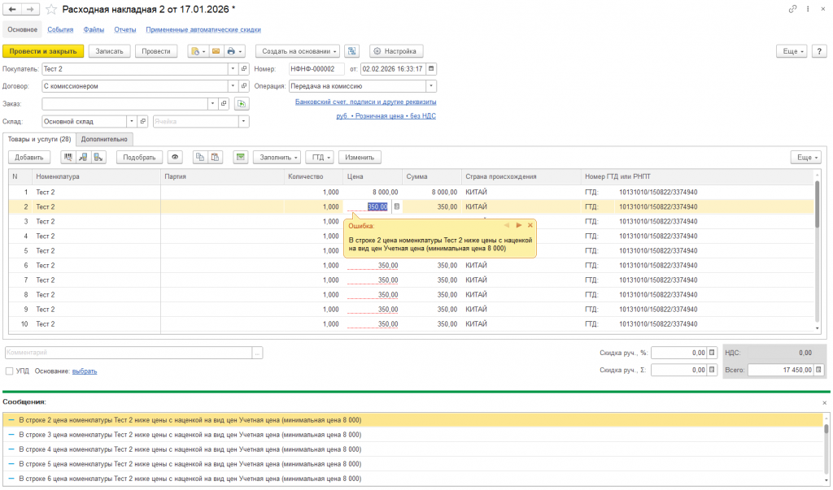Open the calculator for the Всего field

820,370
